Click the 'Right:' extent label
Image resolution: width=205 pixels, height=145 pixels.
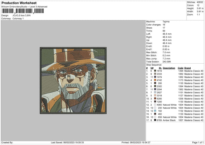click(149, 37)
